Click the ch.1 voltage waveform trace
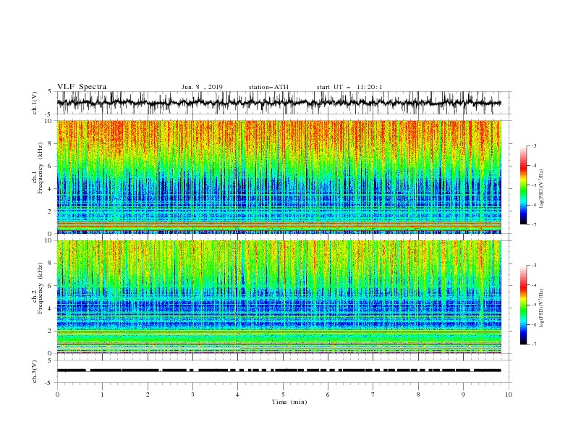The image size is (573, 443). (x=279, y=103)
